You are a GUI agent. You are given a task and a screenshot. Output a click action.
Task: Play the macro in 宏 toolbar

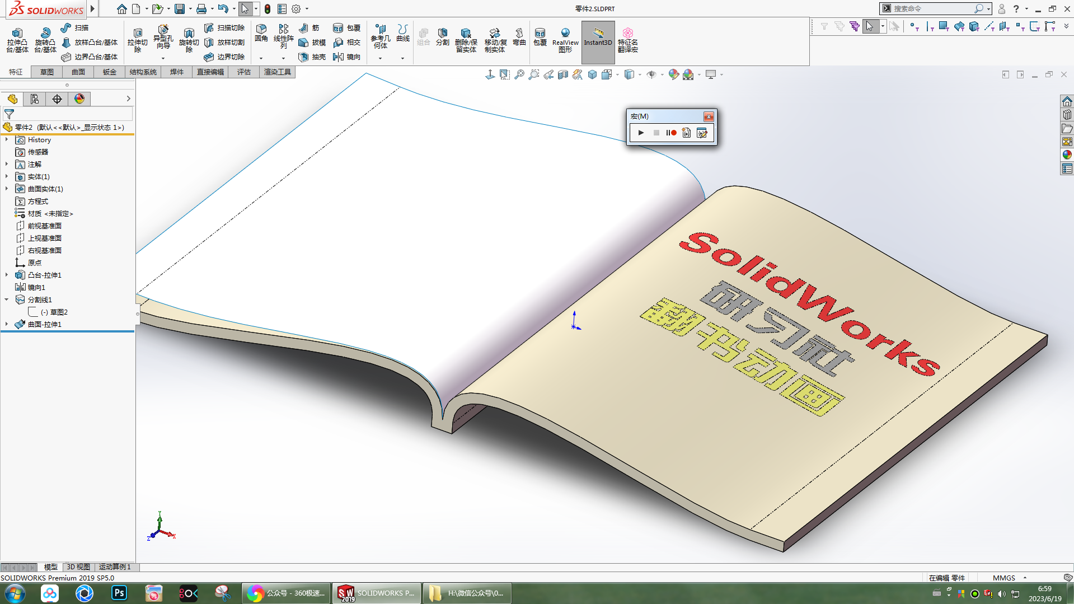[x=641, y=133]
